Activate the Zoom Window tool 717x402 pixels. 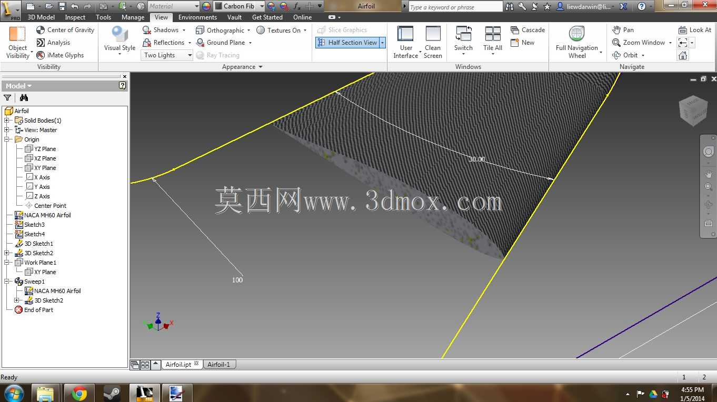[639, 43]
